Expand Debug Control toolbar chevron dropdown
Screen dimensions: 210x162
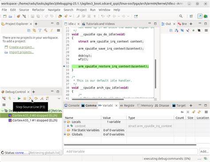(59, 98)
